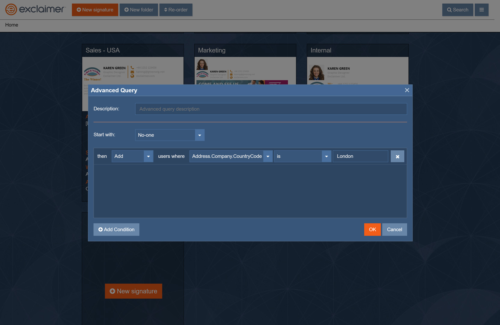The image size is (500, 325).
Task: Confirm the query with OK
Action: coord(372,230)
